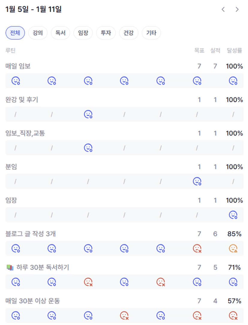Click the red failed face in 블로그 글 작성 3개 row
The width and height of the screenshot is (248, 325).
pos(197,248)
